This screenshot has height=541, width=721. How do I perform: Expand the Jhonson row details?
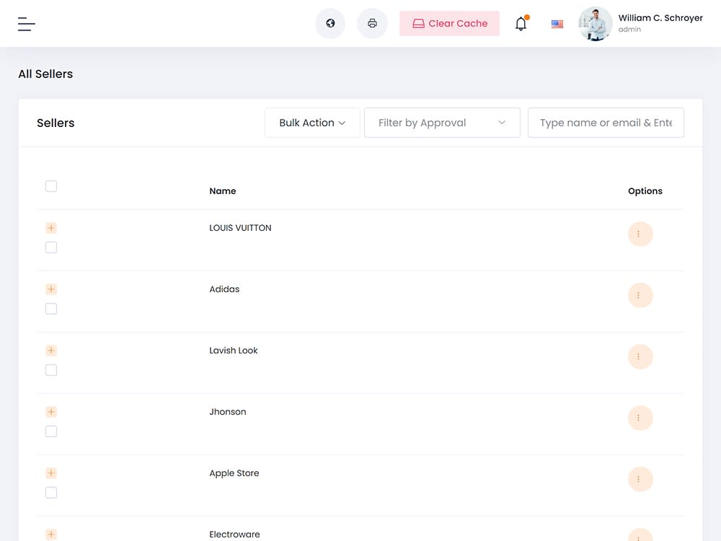pos(51,412)
